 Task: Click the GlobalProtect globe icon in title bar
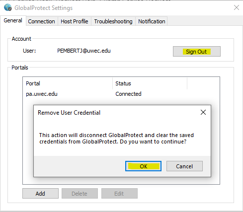[8, 7]
